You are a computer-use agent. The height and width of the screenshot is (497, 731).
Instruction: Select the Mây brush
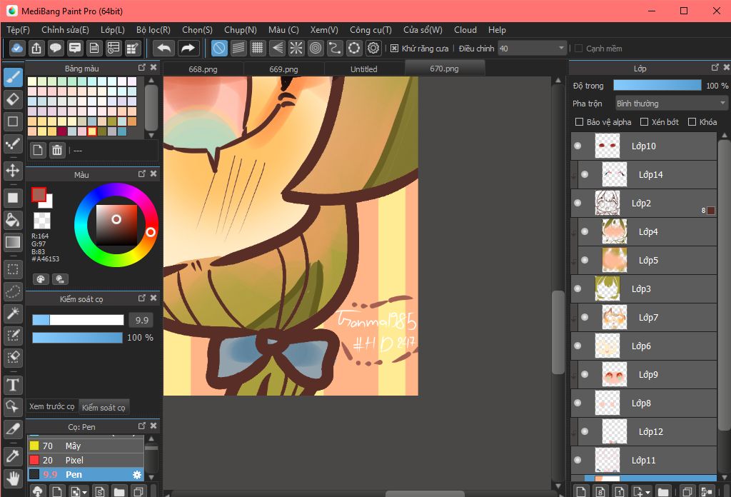pyautogui.click(x=86, y=446)
